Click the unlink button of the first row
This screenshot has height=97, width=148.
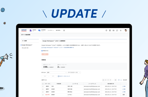click(124, 87)
